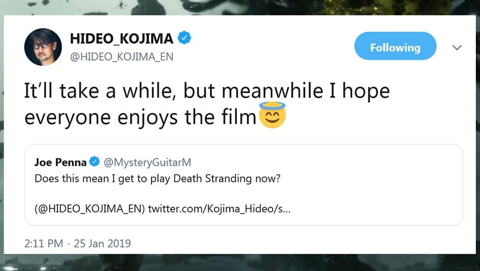Click the "everyone enjoys the film" text
Image resolution: width=480 pixels, height=271 pixels.
(140, 117)
